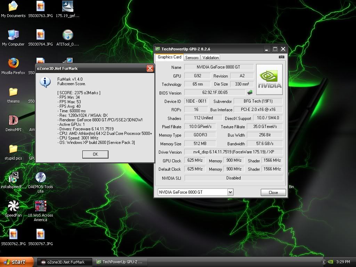Switch to the Sensors tab
Viewport: 356px width, 267px height.
pyautogui.click(x=192, y=58)
